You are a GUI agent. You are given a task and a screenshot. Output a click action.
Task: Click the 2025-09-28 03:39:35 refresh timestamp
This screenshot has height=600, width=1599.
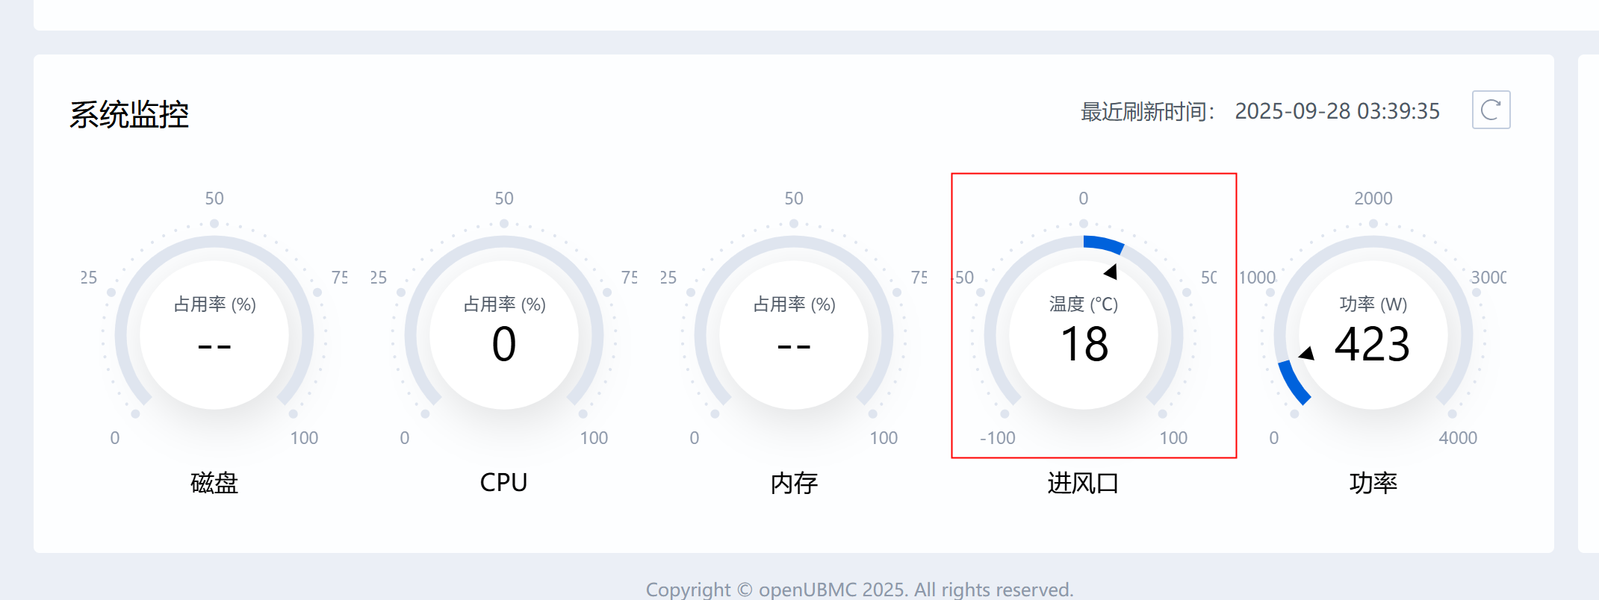coord(1337,111)
